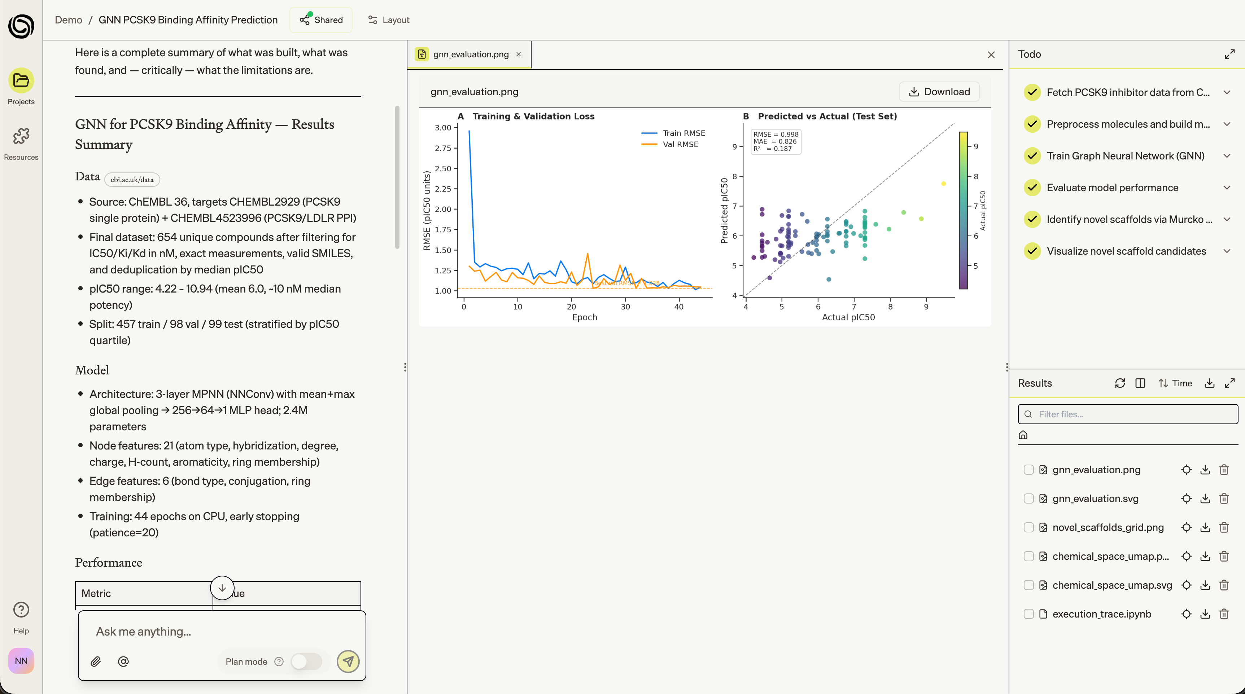
Task: Select the gnn_evaluation.png tab
Action: (470, 54)
